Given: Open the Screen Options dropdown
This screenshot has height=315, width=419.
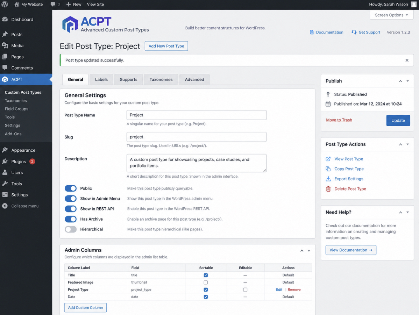Looking at the screenshot, I should point(391,15).
